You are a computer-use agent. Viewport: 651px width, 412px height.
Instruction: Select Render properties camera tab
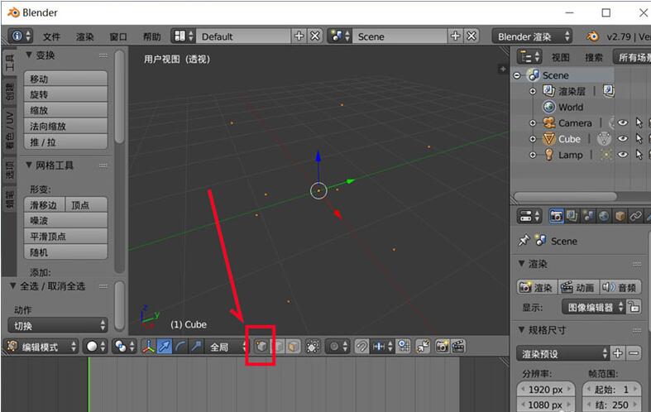tap(556, 216)
